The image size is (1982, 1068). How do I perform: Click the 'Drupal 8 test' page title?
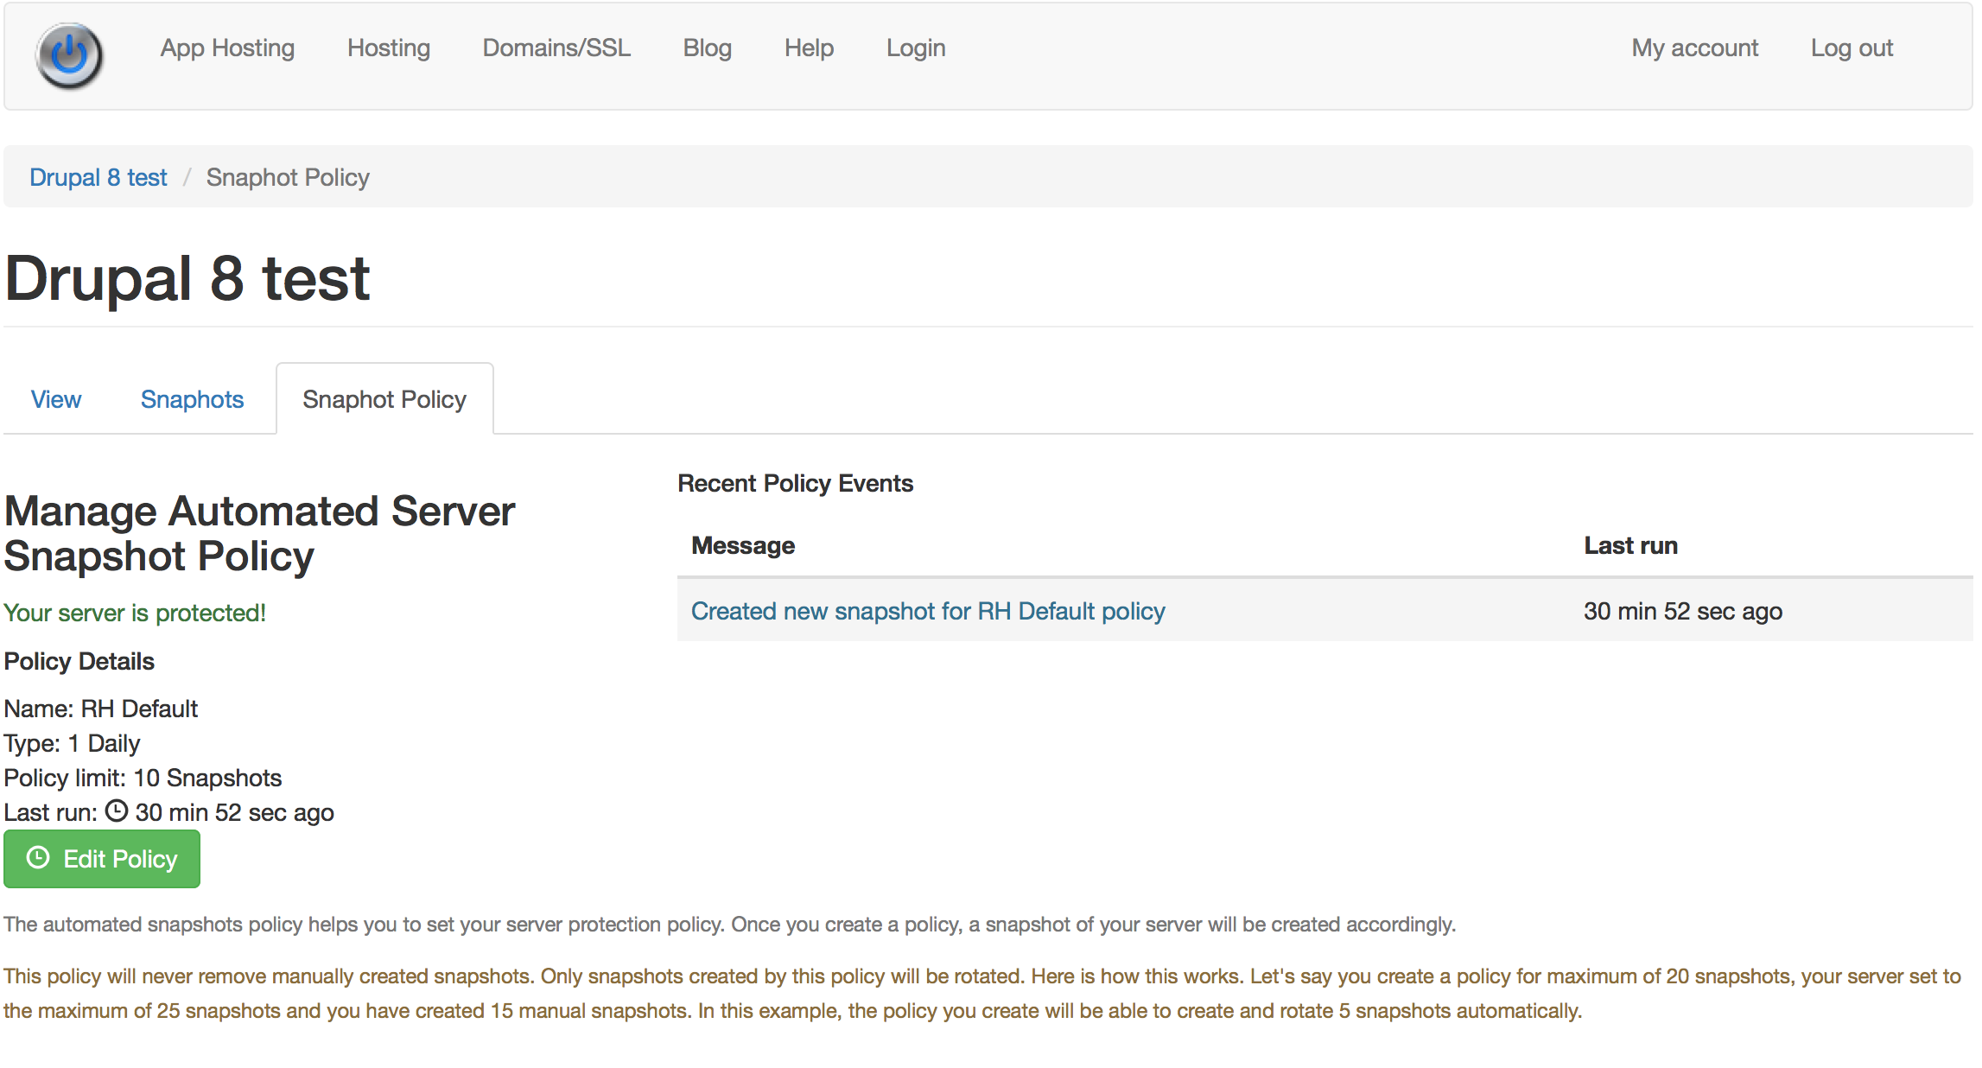tap(187, 278)
